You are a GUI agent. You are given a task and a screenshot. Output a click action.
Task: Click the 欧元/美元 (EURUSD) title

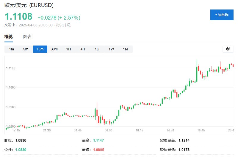click(29, 5)
